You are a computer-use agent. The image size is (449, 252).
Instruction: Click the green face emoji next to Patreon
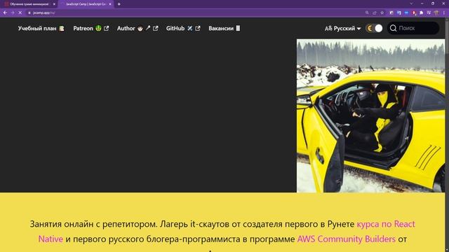click(98, 28)
